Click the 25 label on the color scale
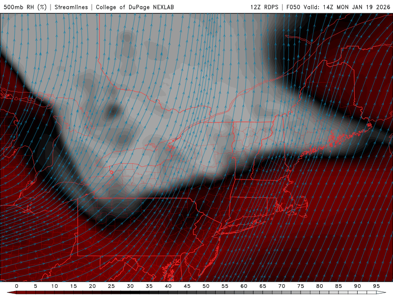The image size is (393, 295). 112,286
